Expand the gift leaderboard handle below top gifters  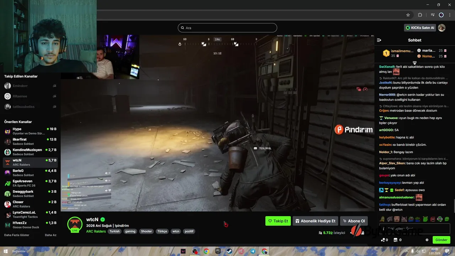[414, 63]
